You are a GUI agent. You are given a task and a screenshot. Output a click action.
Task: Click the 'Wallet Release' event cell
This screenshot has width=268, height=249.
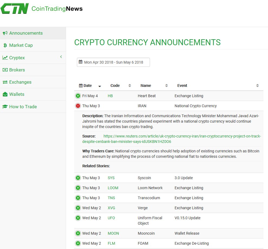[x=187, y=234]
